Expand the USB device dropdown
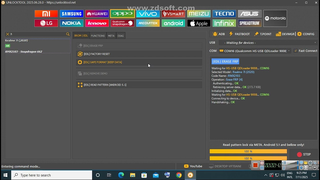This screenshot has width=320, height=180. tap(315, 43)
